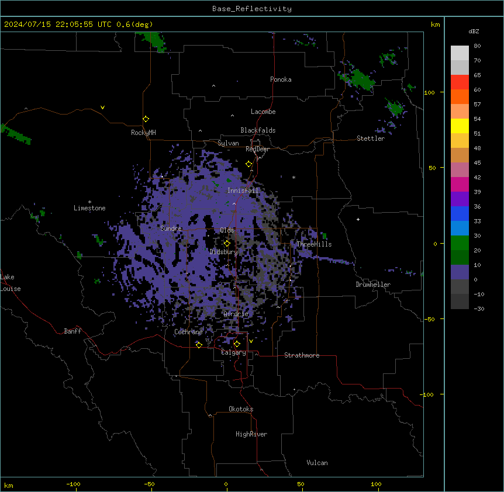The image size is (504, 492).
Task: Click the 0 tick label on bottom axis
Action: (x=226, y=484)
